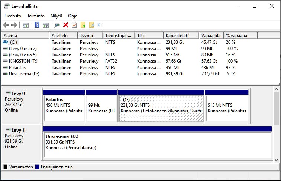Click the folder with magnifier icon
Image resolution: width=281 pixels, height=181 pixels.
pyautogui.click(x=92, y=25)
